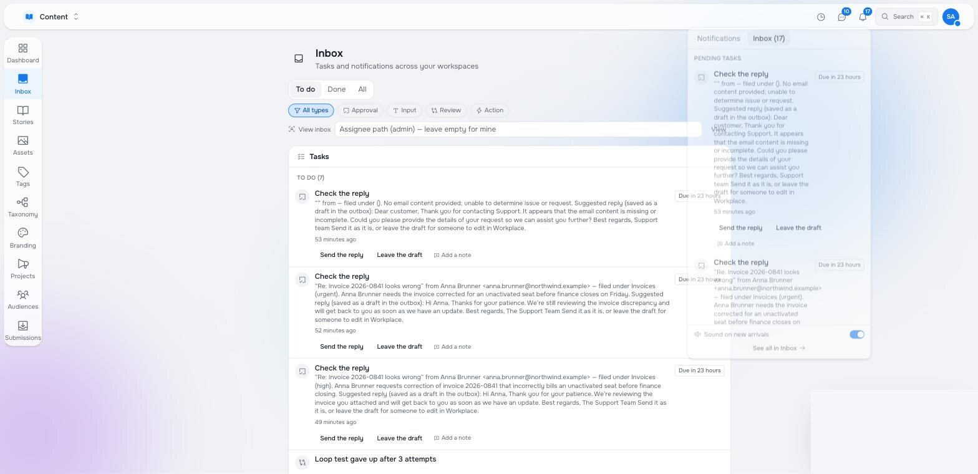The height and width of the screenshot is (474, 978).
Task: Filter tasks by Action
Action: tap(490, 110)
